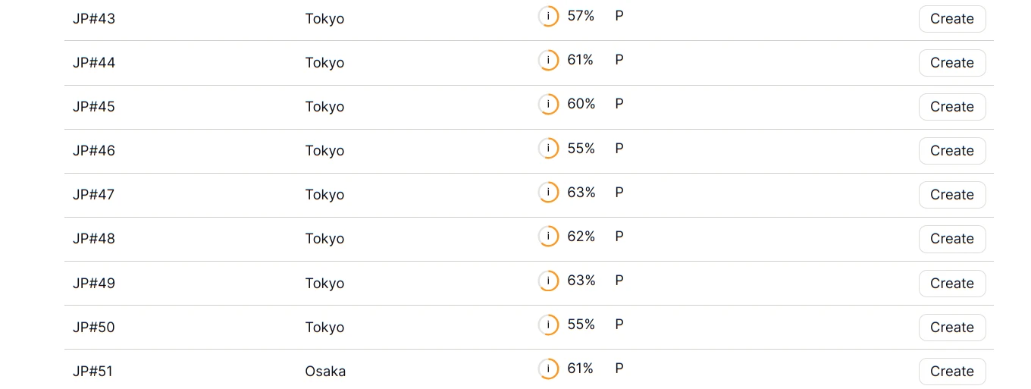The width and height of the screenshot is (1031, 389).
Task: Click Create for the Osaka JP#51 server
Action: tap(951, 372)
